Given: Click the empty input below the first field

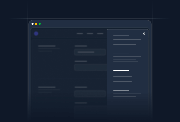Looking at the screenshot, I should pos(91,67).
